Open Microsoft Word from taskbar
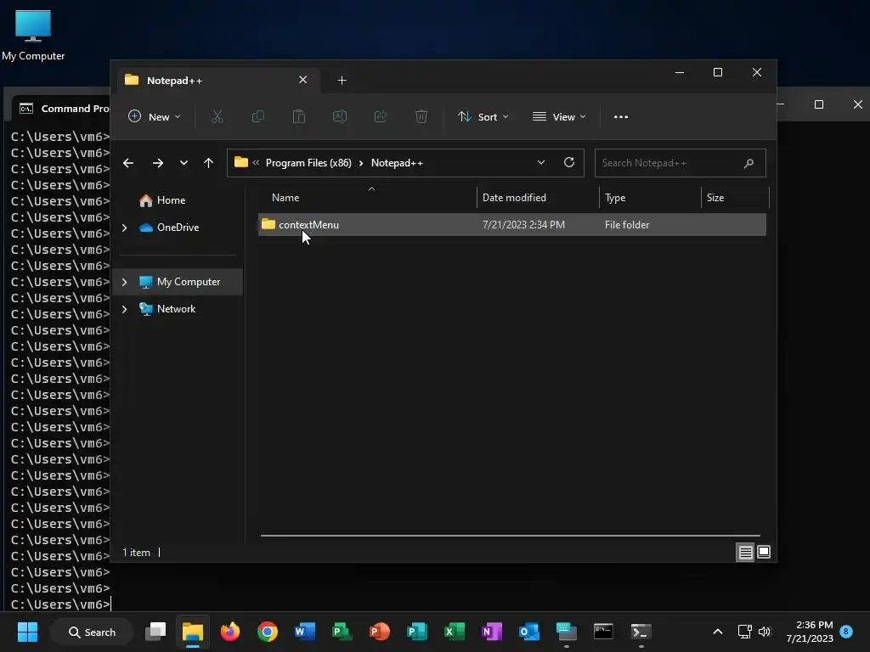The height and width of the screenshot is (652, 870). point(305,632)
